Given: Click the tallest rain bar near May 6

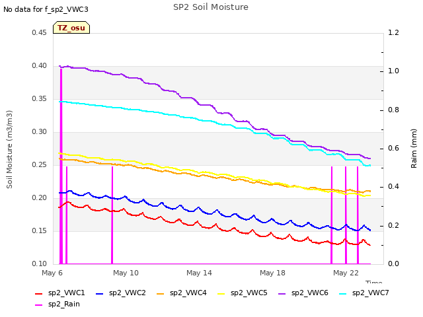Looking at the screenshot, I should coord(61,166).
